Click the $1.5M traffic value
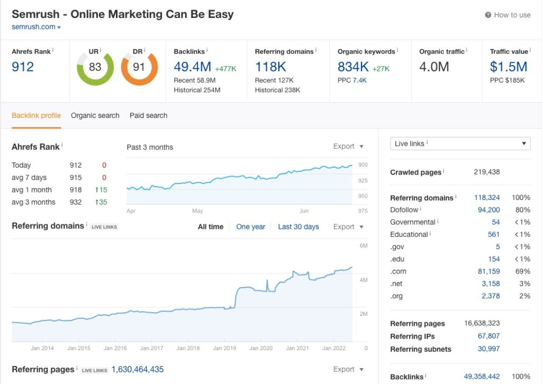This screenshot has height=384, width=542. click(x=509, y=67)
